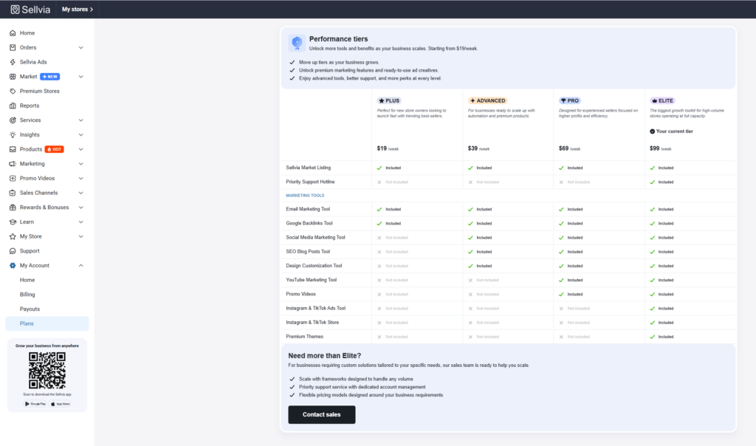Click the Your current tier label
Screen dimensions: 756x446
[671, 131]
